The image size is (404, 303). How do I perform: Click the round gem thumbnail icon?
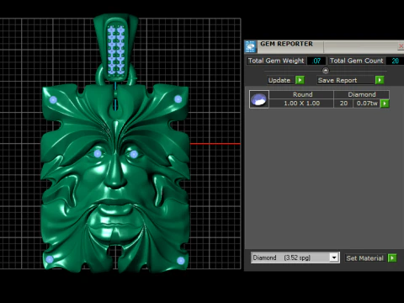click(259, 99)
